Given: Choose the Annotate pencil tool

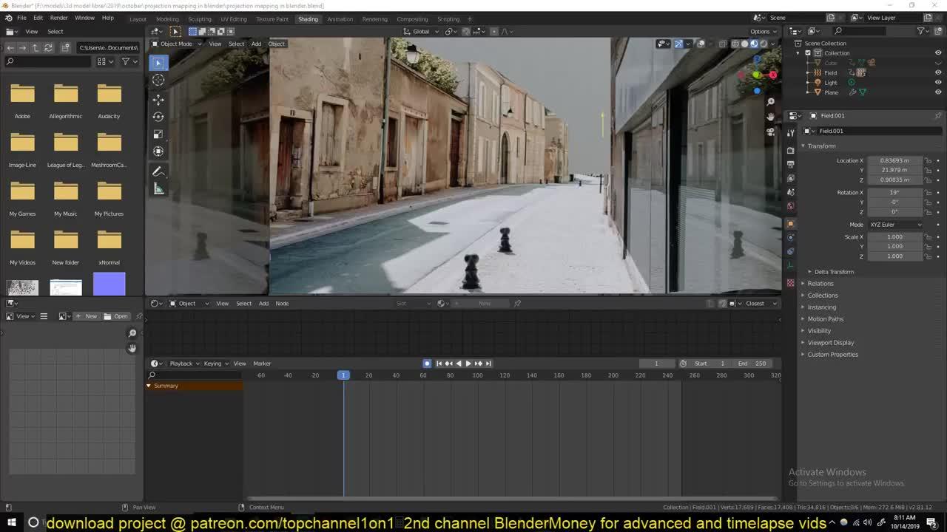Looking at the screenshot, I should point(158,171).
